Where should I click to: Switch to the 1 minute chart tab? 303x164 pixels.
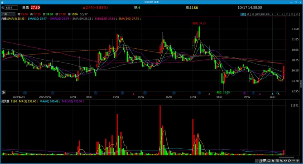(x=272, y=14)
